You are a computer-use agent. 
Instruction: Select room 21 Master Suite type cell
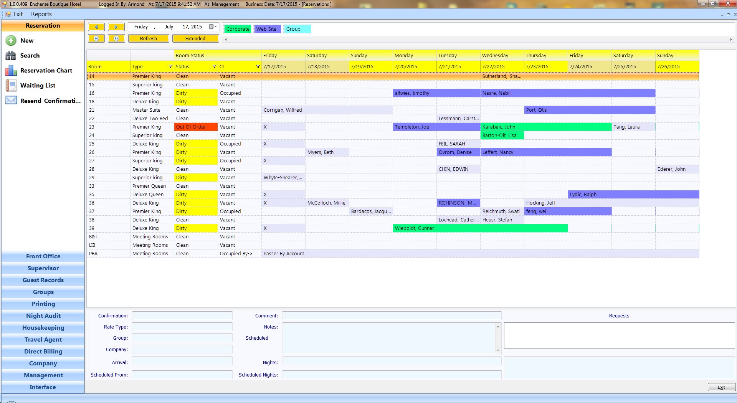pyautogui.click(x=152, y=110)
